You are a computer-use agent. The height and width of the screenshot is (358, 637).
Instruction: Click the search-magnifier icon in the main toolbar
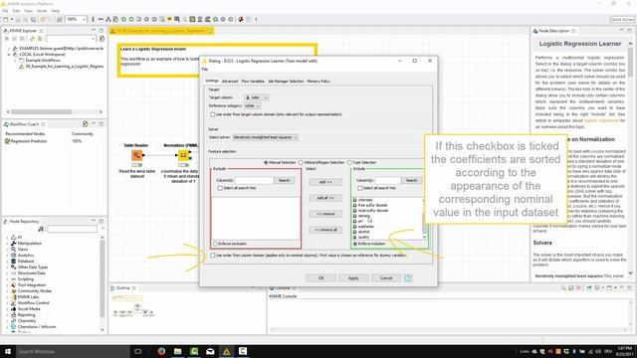point(177,19)
